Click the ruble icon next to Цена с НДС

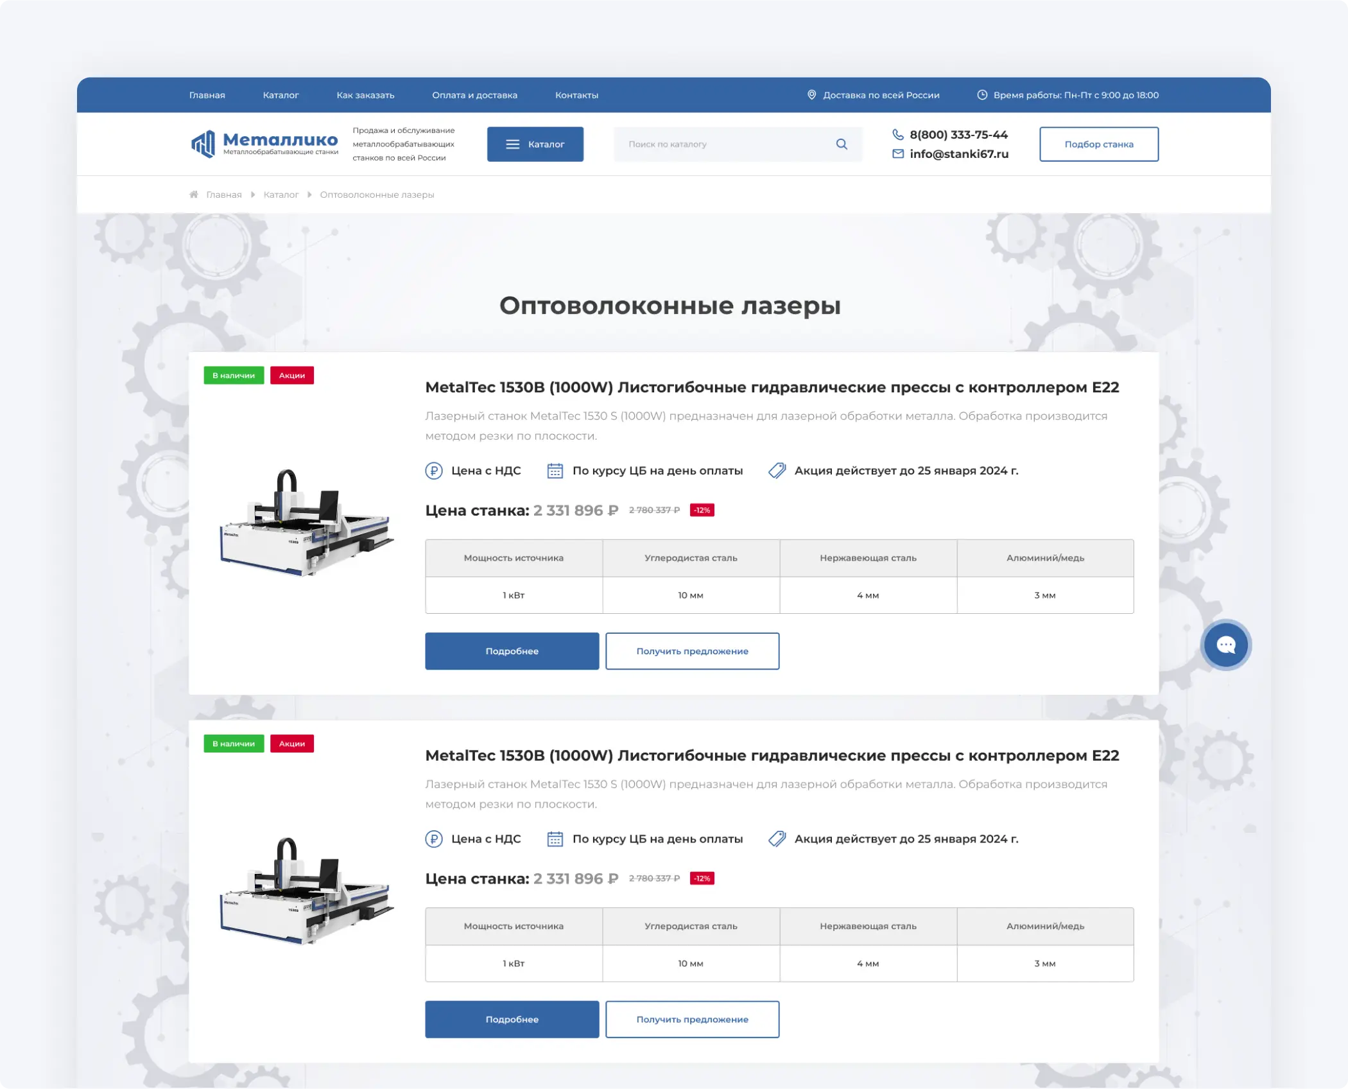(x=434, y=470)
